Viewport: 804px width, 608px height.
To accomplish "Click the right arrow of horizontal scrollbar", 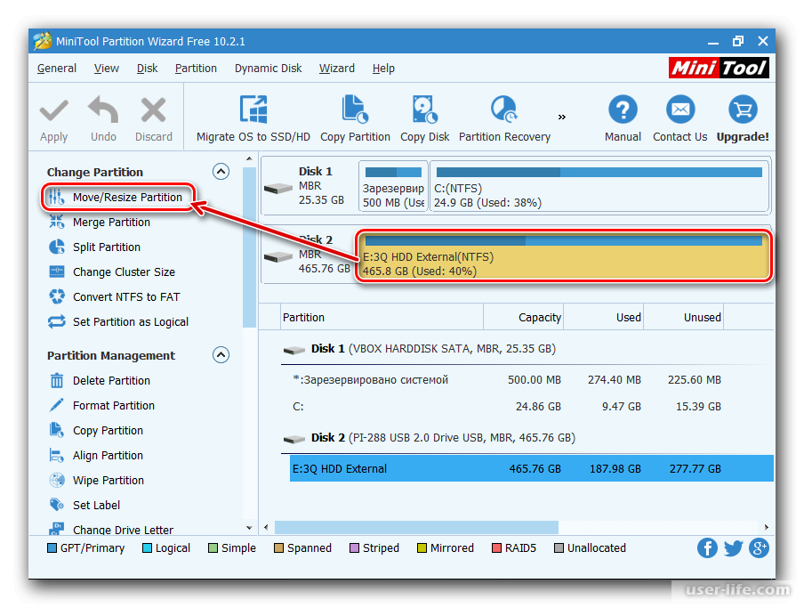I will (766, 527).
